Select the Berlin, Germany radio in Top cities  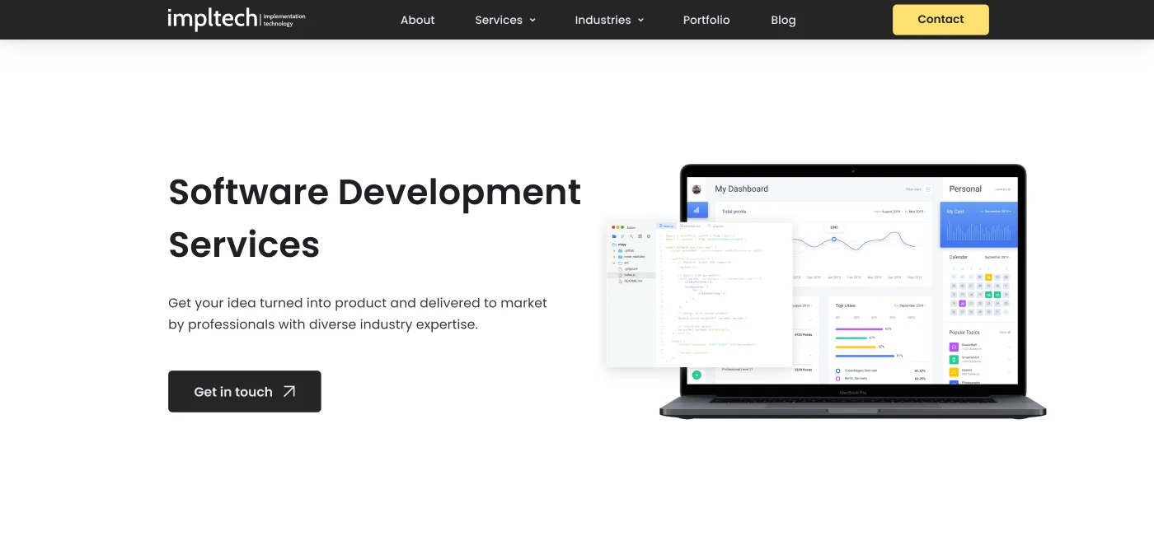(x=837, y=378)
